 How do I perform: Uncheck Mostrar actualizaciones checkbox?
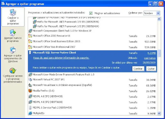(91, 13)
